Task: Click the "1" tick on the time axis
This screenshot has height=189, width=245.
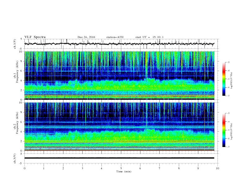Action: [44, 168]
